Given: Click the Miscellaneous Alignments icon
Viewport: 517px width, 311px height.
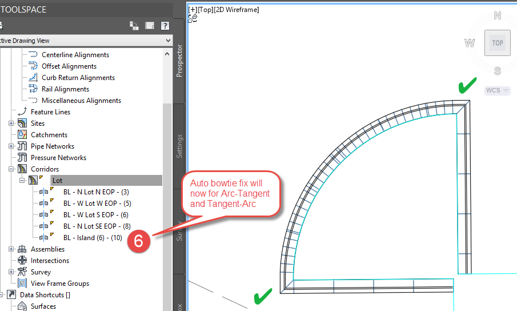Looking at the screenshot, I should (x=33, y=100).
